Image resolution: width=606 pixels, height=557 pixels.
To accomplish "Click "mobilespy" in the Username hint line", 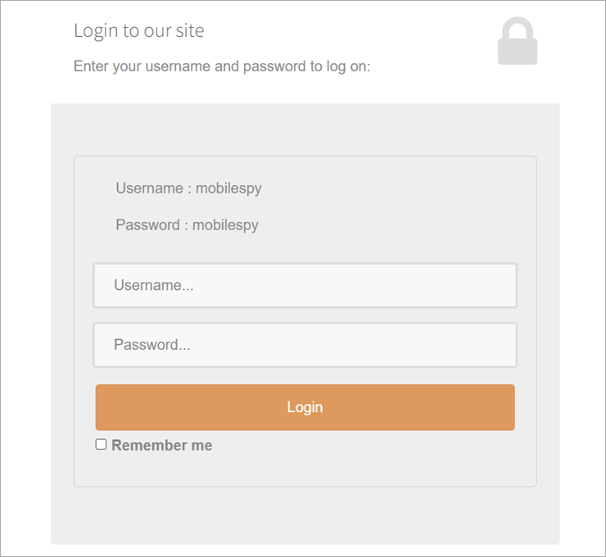I will pos(228,188).
